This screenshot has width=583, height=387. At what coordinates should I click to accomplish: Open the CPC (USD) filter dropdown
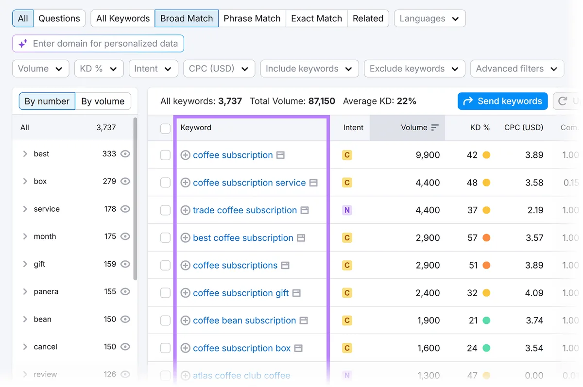coord(219,68)
